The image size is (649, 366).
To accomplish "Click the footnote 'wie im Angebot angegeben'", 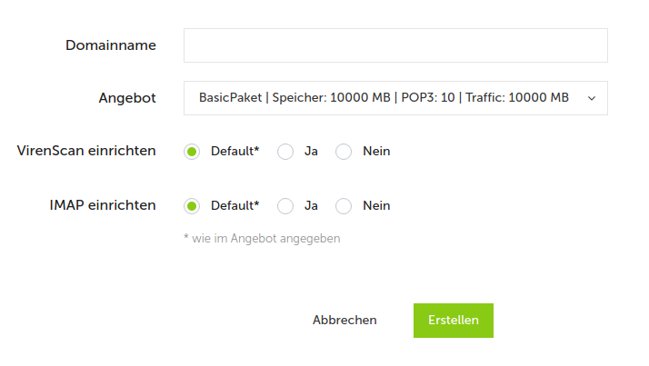I will [x=262, y=239].
